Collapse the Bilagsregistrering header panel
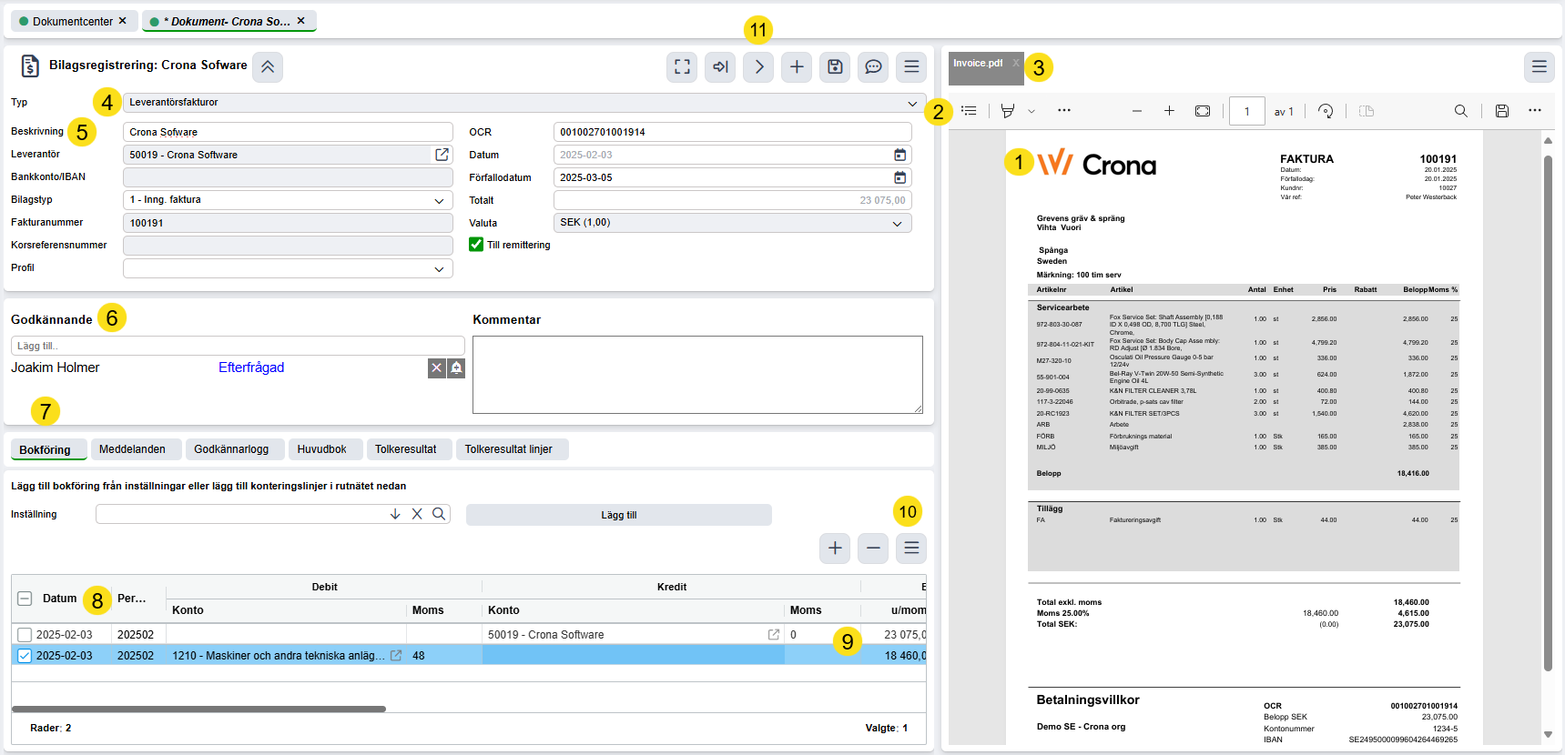This screenshot has width=1565, height=755. point(268,66)
